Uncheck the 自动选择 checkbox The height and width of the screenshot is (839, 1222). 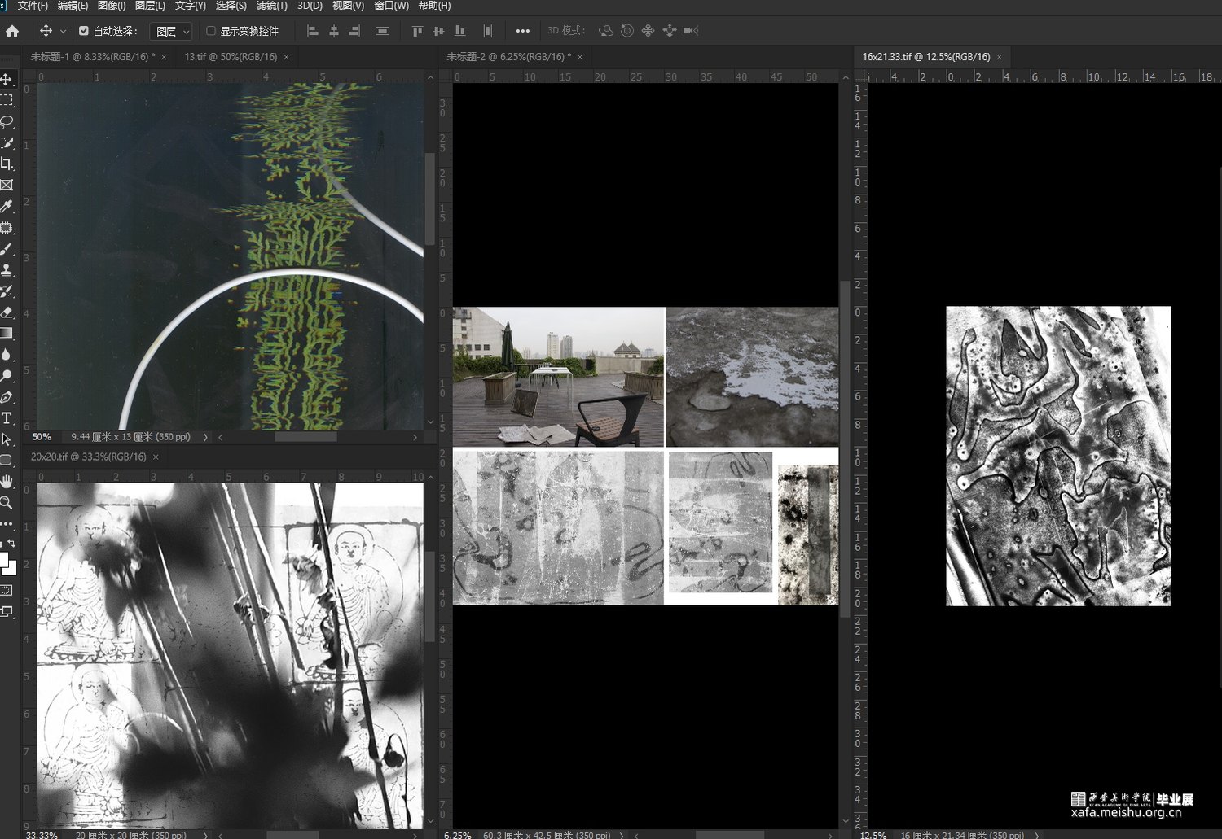pyautogui.click(x=84, y=31)
